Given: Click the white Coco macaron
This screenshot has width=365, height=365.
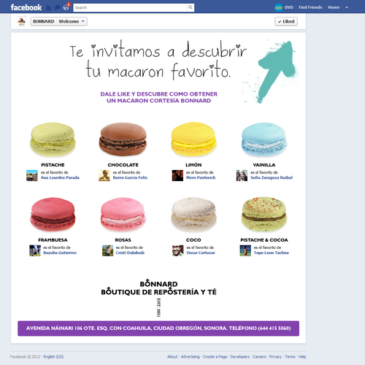Looking at the screenshot, I should point(193,215).
